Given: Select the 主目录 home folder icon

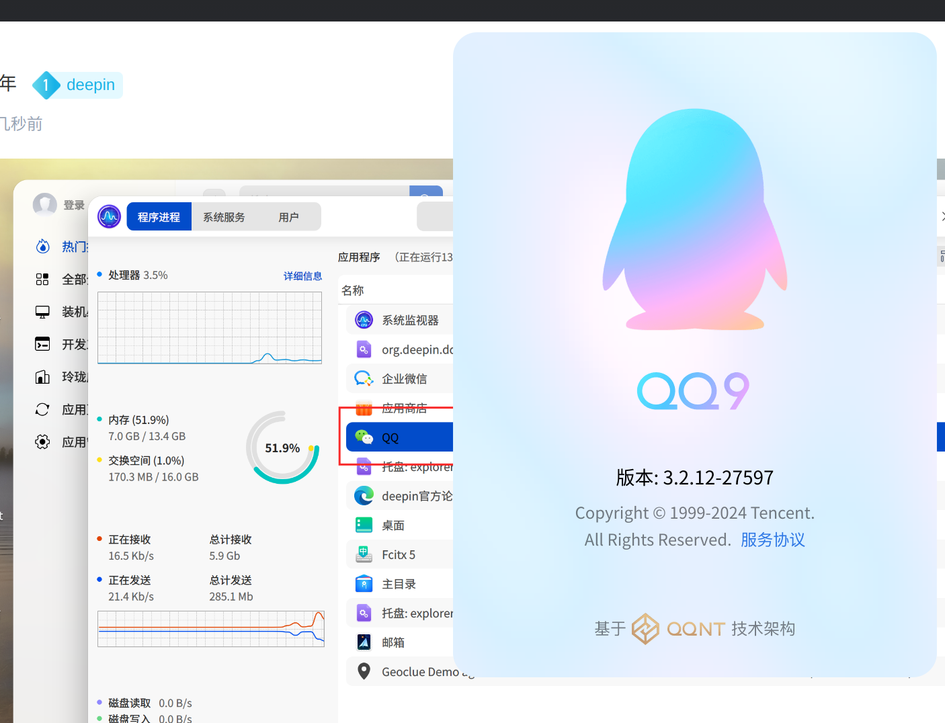Looking at the screenshot, I should (364, 584).
